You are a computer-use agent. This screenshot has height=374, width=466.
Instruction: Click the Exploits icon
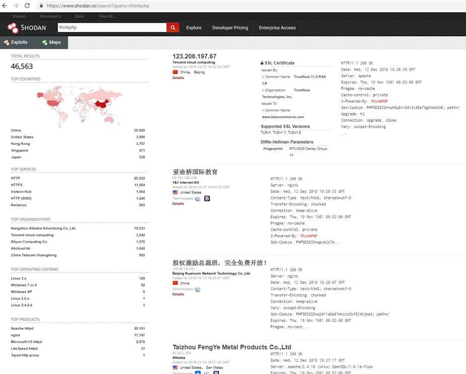(7, 42)
